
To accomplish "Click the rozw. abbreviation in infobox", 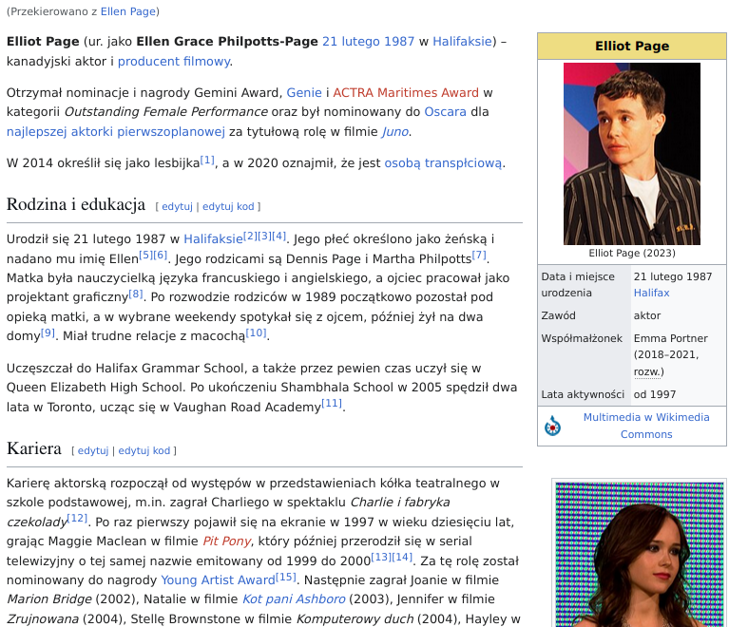I will pos(647,371).
